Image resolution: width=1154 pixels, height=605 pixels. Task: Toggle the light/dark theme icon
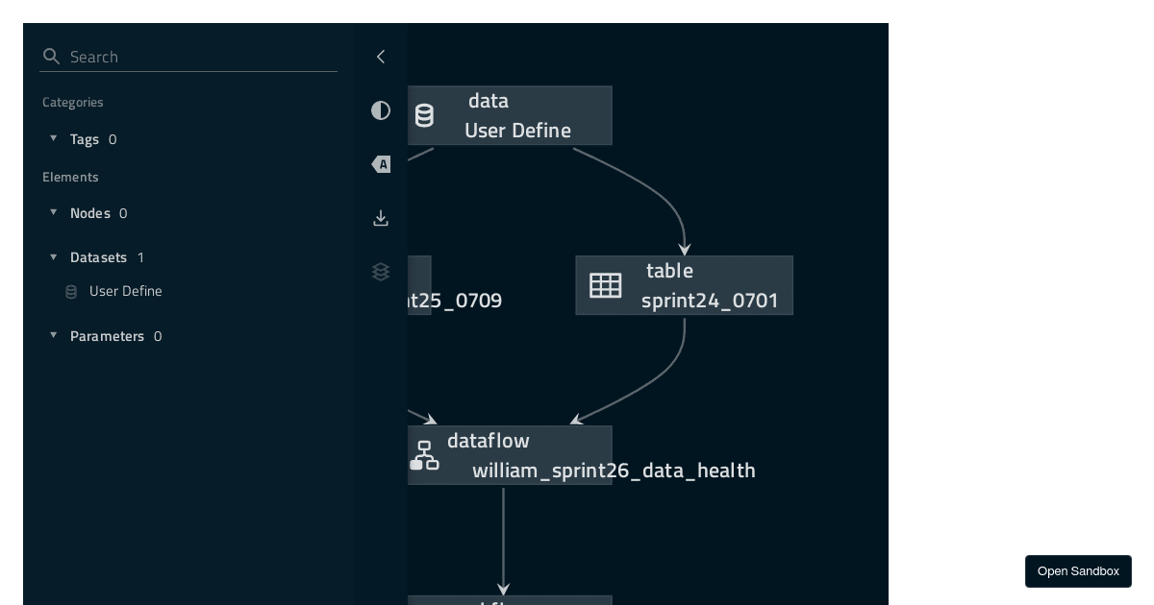(381, 110)
